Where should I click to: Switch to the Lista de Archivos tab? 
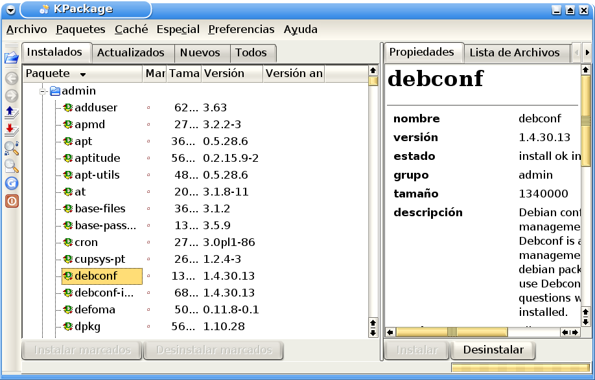(x=514, y=52)
